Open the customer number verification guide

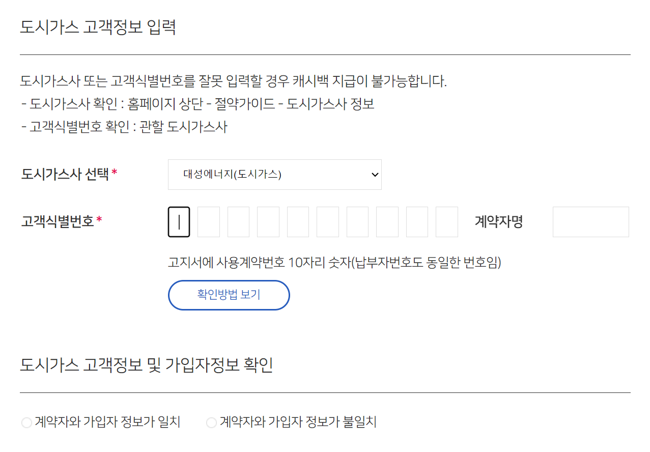coord(229,295)
